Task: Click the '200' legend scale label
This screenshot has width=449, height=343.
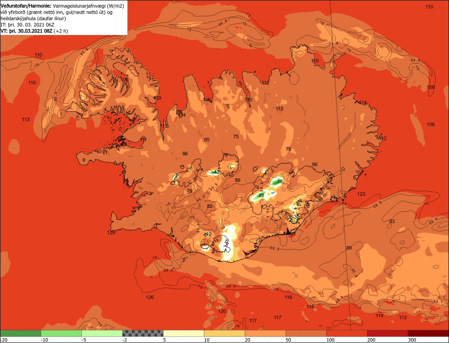Action: (371, 340)
